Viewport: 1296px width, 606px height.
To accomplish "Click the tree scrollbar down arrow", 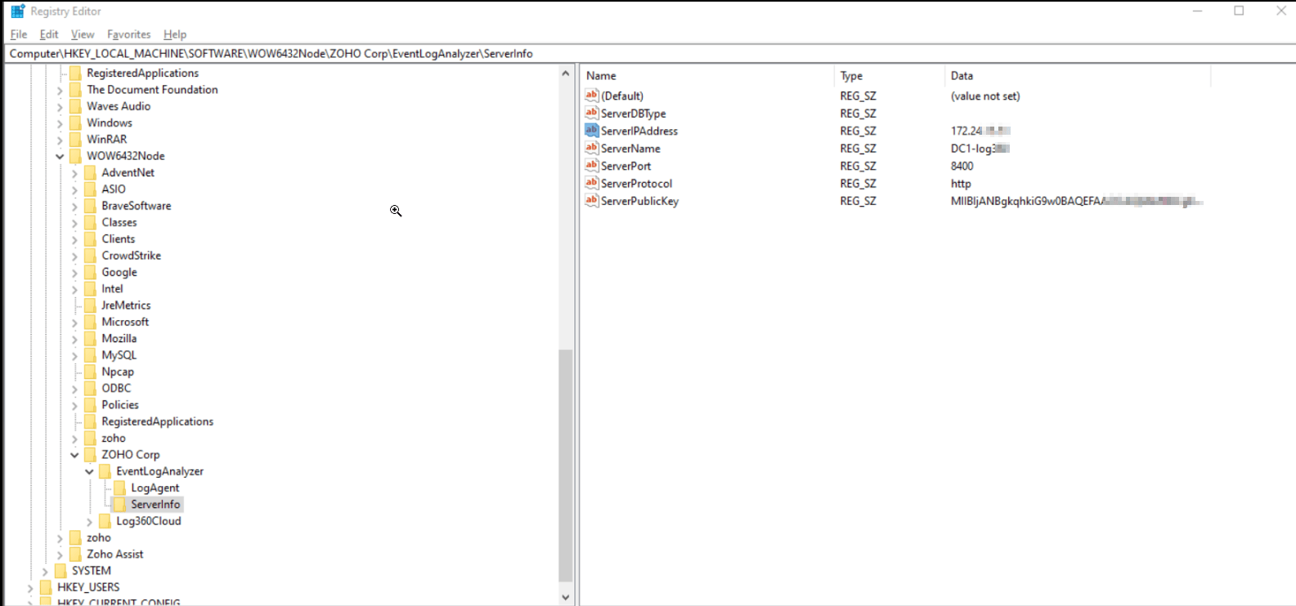I will [x=565, y=598].
